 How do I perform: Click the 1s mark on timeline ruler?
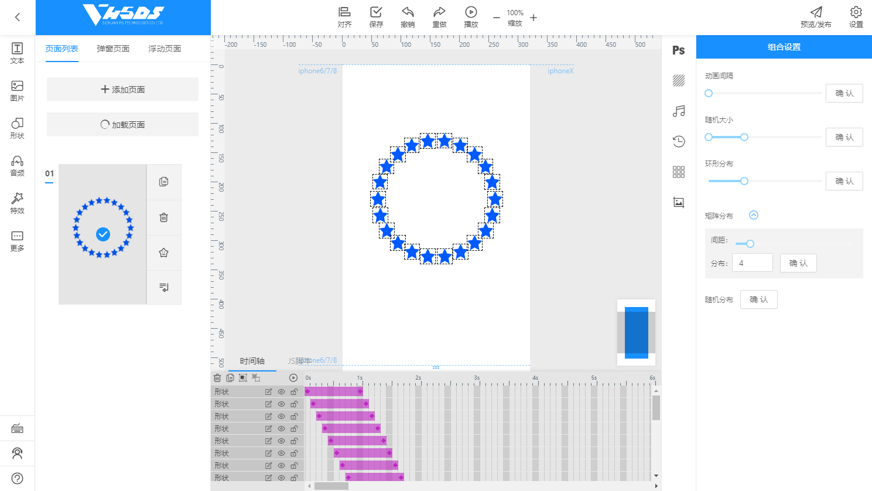(360, 378)
